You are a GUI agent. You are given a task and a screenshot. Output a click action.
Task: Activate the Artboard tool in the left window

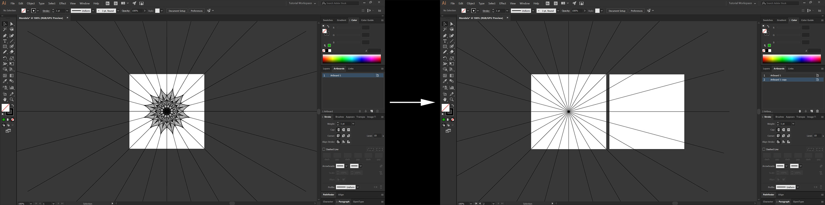click(5, 94)
